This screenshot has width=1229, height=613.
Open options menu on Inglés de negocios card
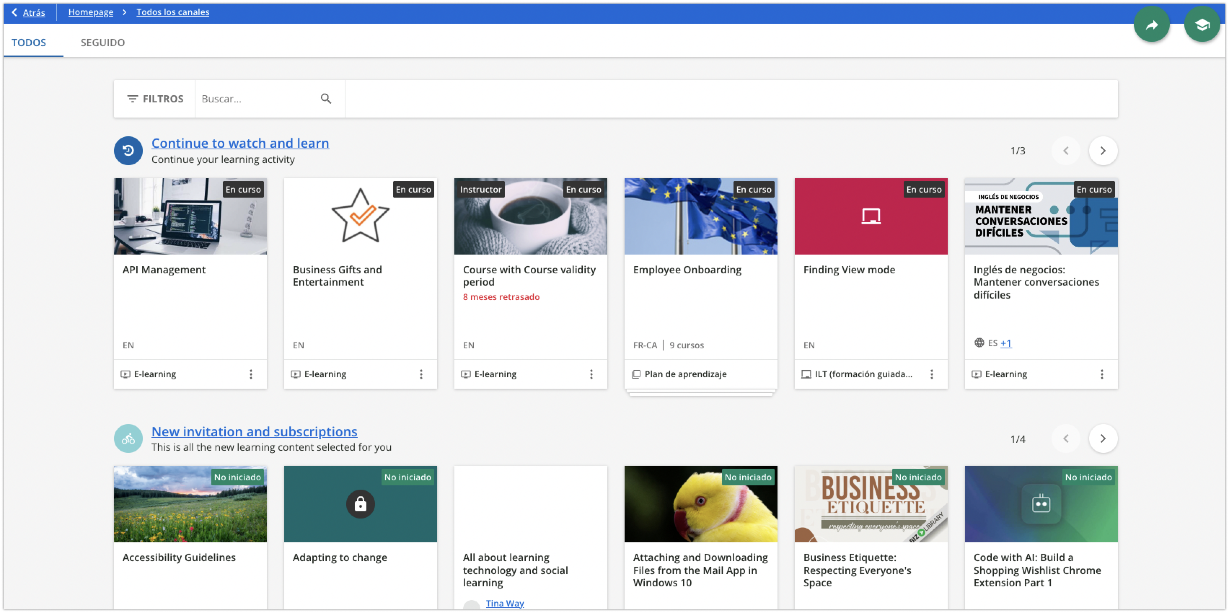[x=1102, y=375]
